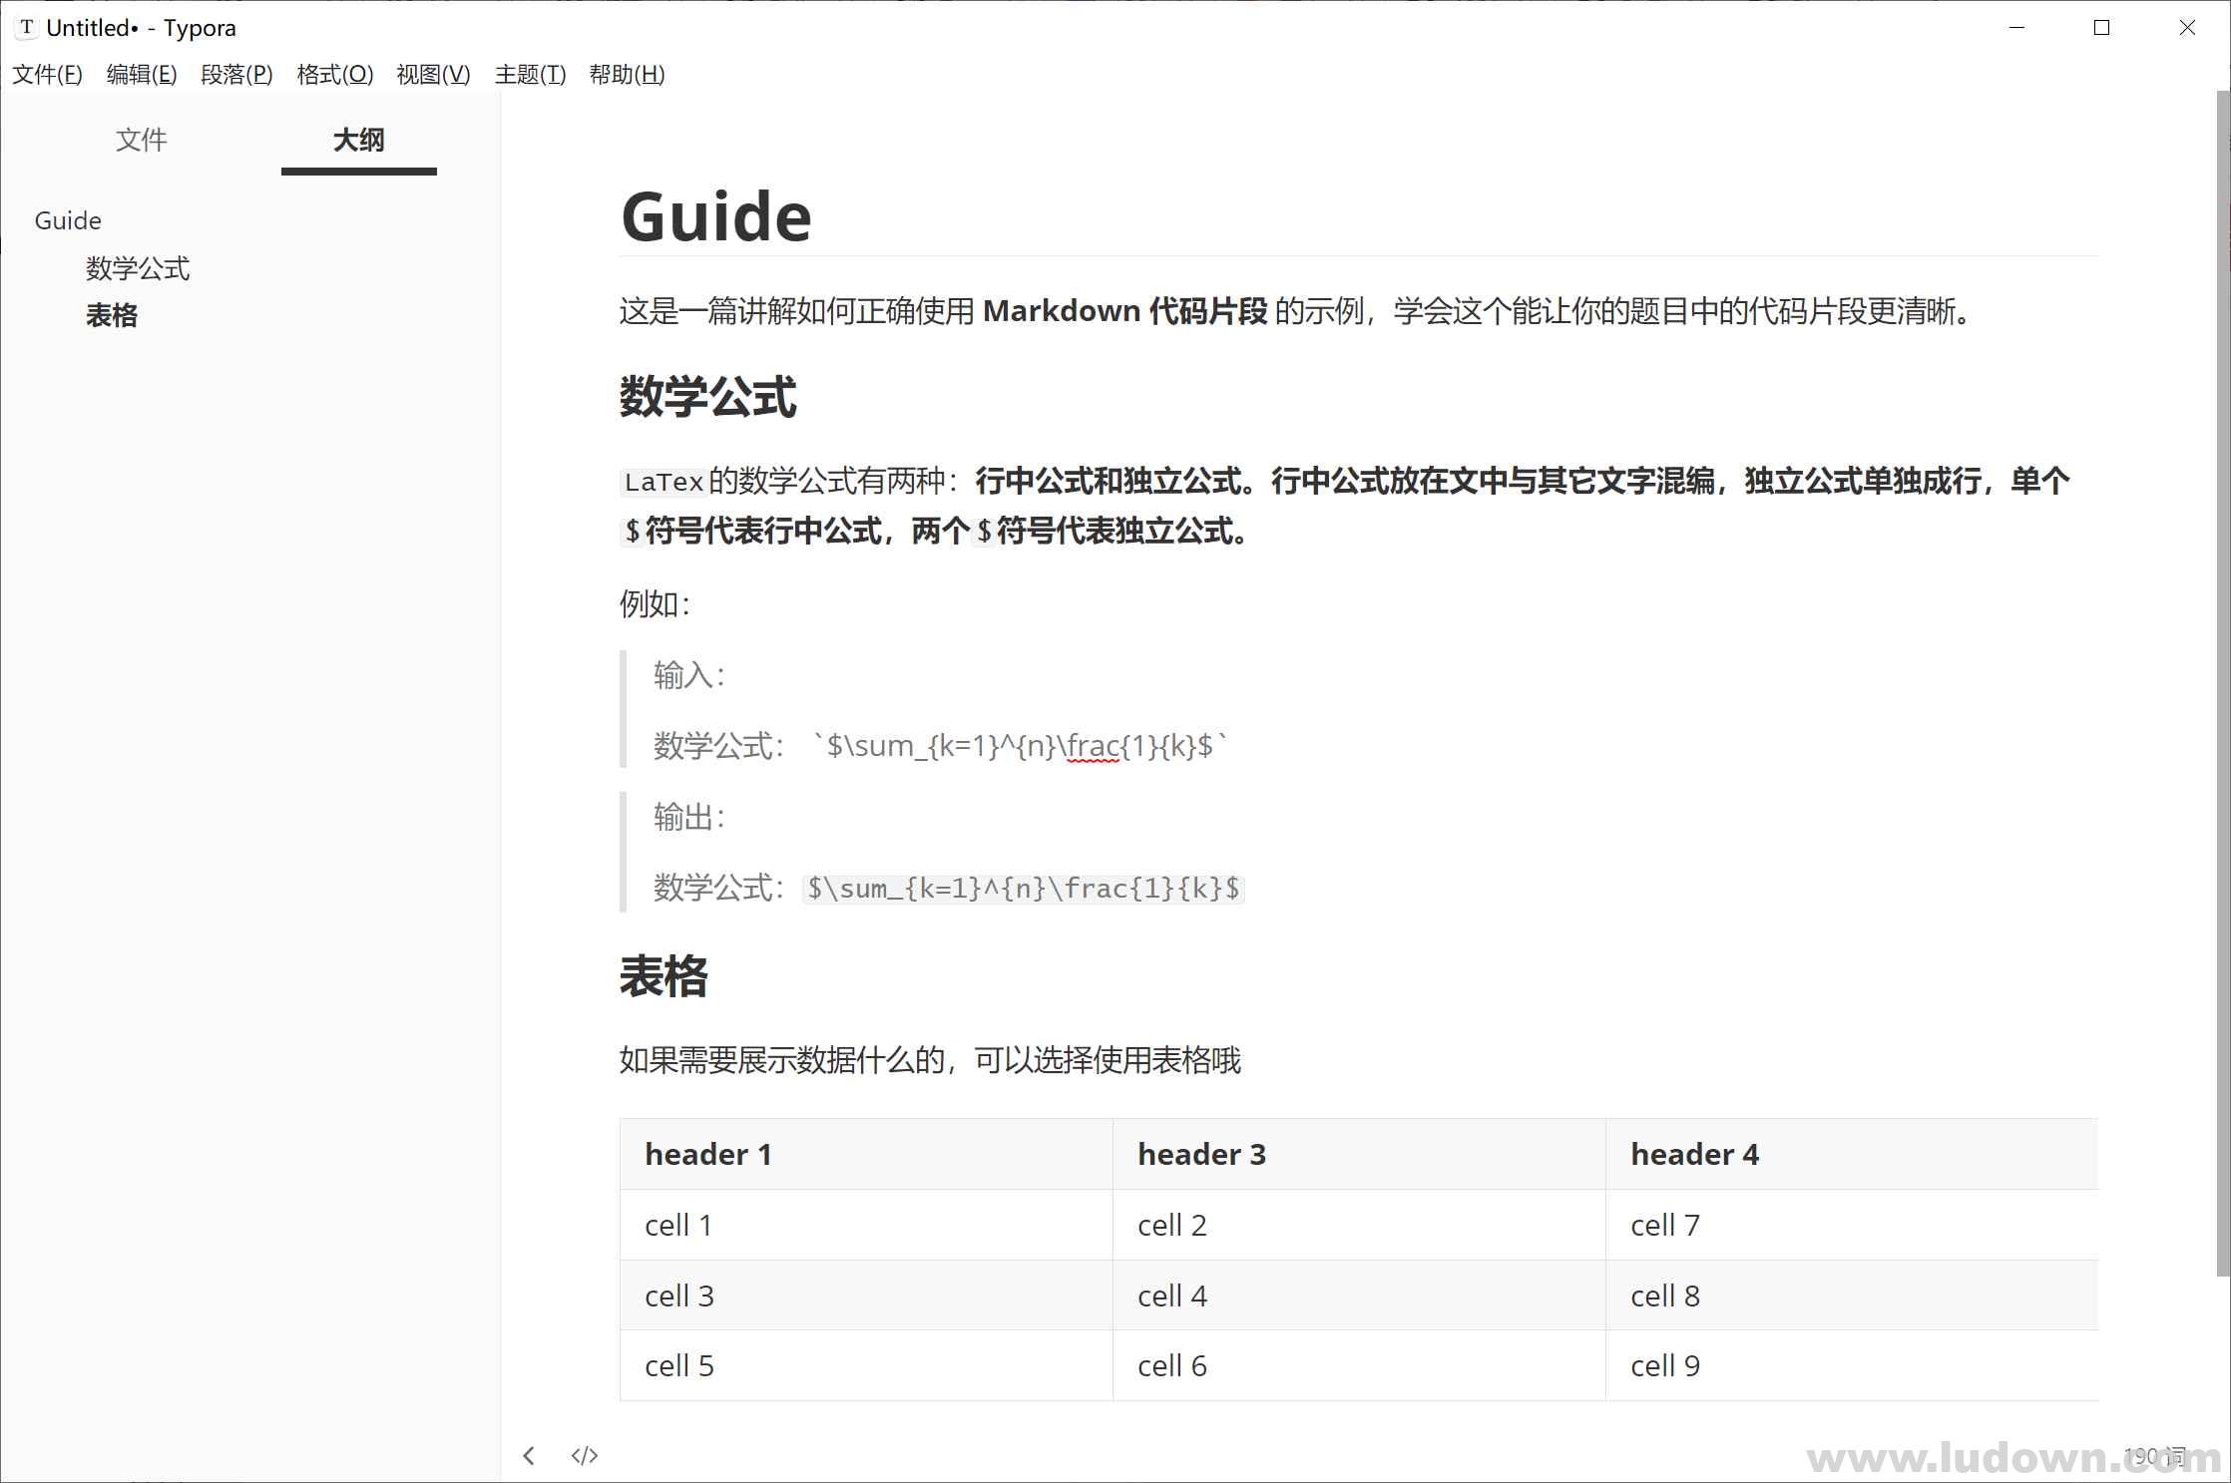Click the Typora app icon in title bar
The height and width of the screenshot is (1483, 2231).
pyautogui.click(x=27, y=28)
